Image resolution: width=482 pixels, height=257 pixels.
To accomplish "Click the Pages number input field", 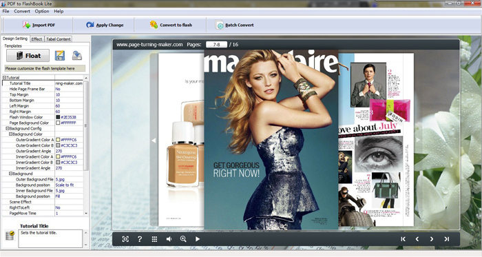I will 216,45.
